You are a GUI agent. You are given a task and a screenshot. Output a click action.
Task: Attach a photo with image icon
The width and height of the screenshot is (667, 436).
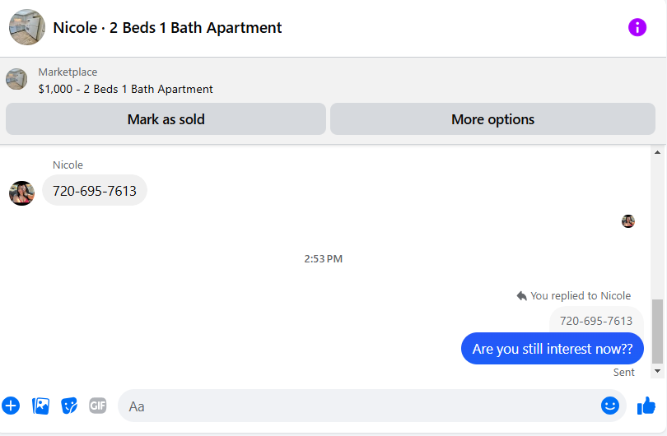click(41, 406)
